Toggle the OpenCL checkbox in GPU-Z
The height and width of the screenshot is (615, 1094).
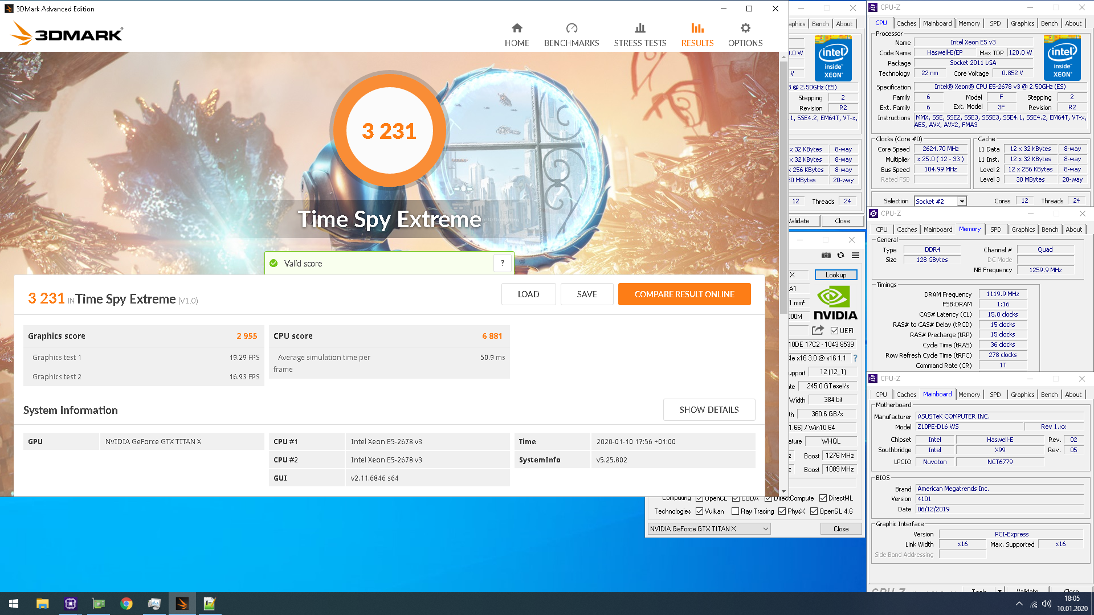pos(699,498)
